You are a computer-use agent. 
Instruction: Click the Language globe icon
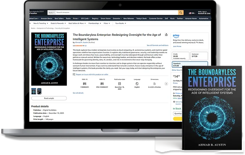click(x=137, y=83)
